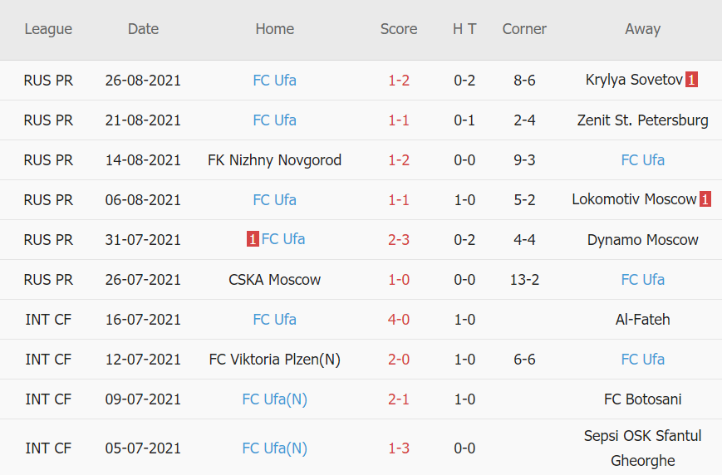Open FC Botosani team page
This screenshot has height=475, width=722.
(x=642, y=399)
